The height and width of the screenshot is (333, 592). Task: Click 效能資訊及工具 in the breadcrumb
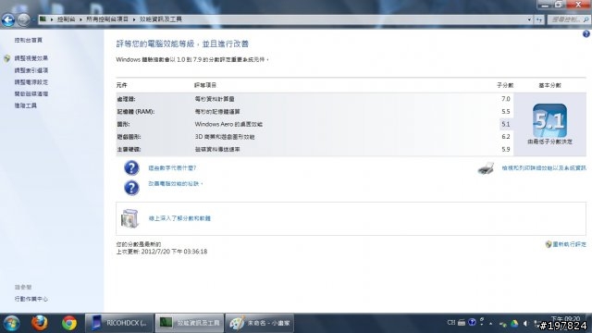click(160, 19)
